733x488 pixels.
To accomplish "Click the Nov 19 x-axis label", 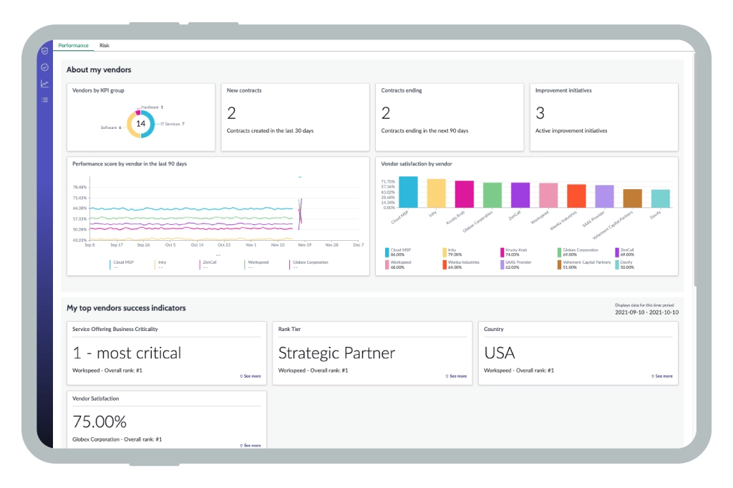I will (x=305, y=245).
